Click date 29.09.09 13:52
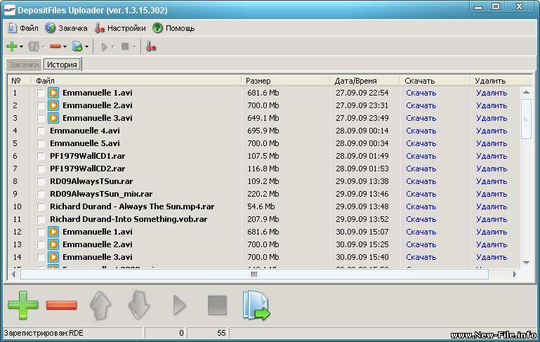The width and height of the screenshot is (540, 342). tap(362, 219)
